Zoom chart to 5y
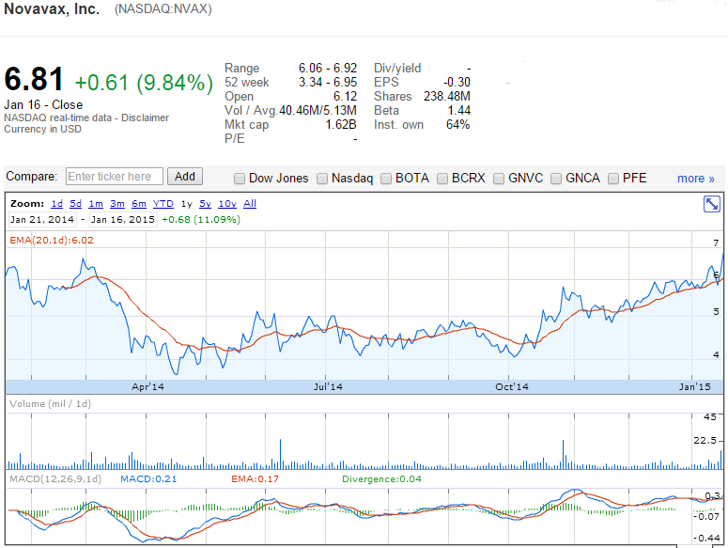This screenshot has height=548, width=728. point(205,203)
